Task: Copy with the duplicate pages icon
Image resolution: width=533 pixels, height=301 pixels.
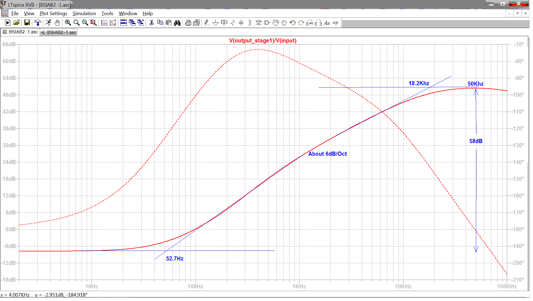Action: tap(160, 23)
